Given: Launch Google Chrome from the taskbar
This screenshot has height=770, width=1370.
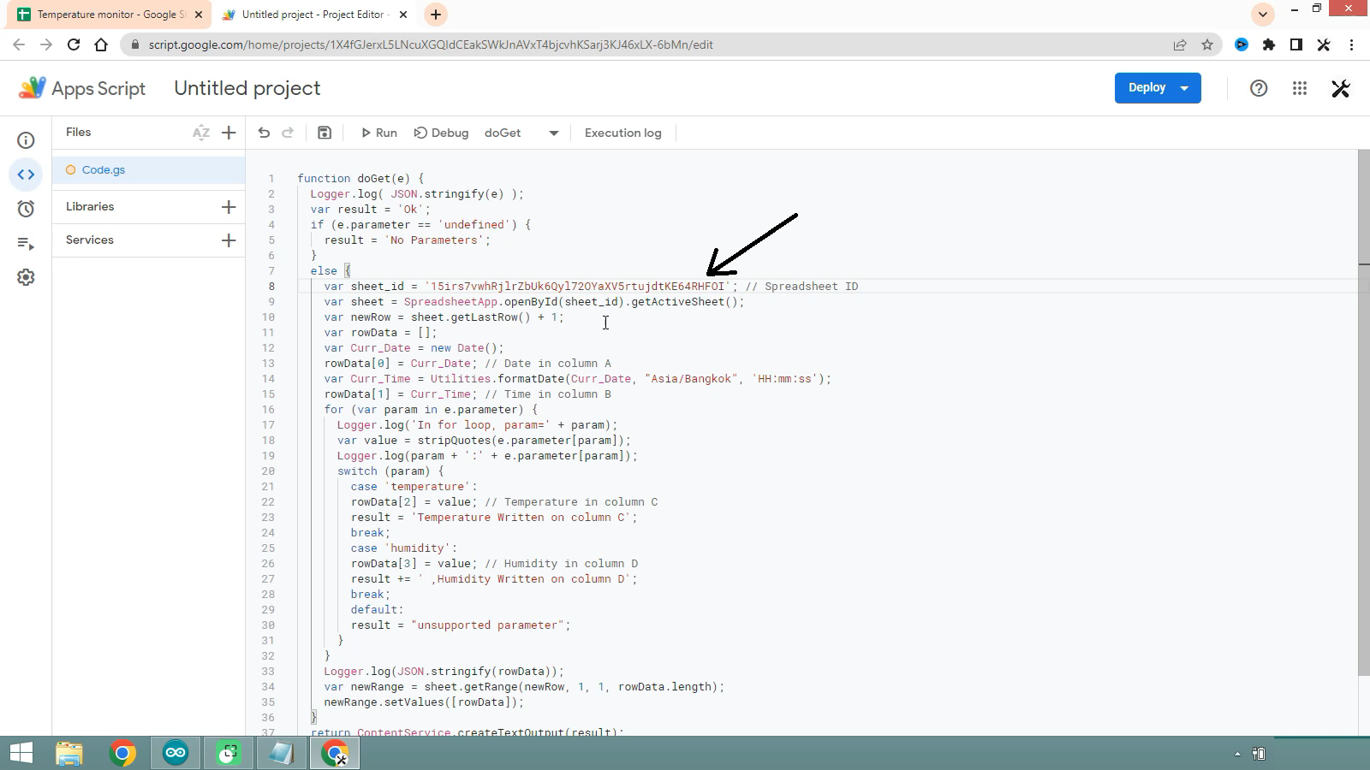Looking at the screenshot, I should click(x=122, y=753).
